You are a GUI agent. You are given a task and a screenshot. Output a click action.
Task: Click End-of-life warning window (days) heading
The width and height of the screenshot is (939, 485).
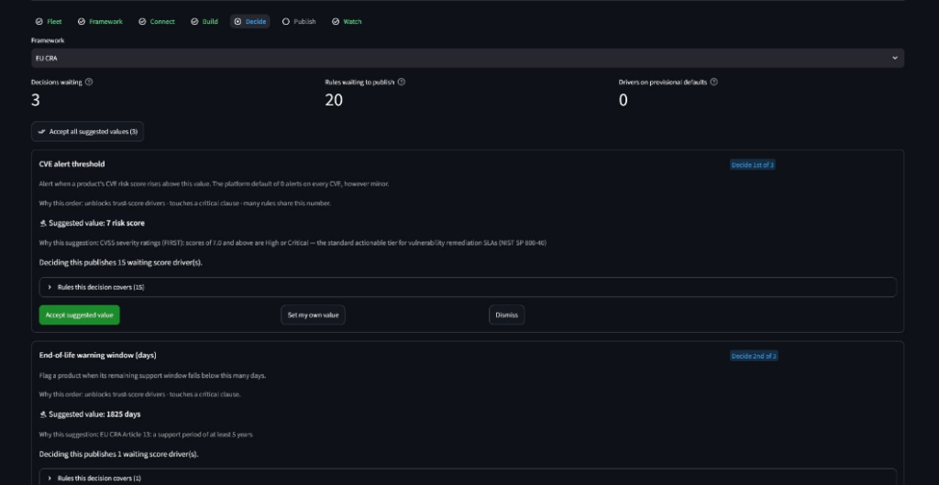97,355
